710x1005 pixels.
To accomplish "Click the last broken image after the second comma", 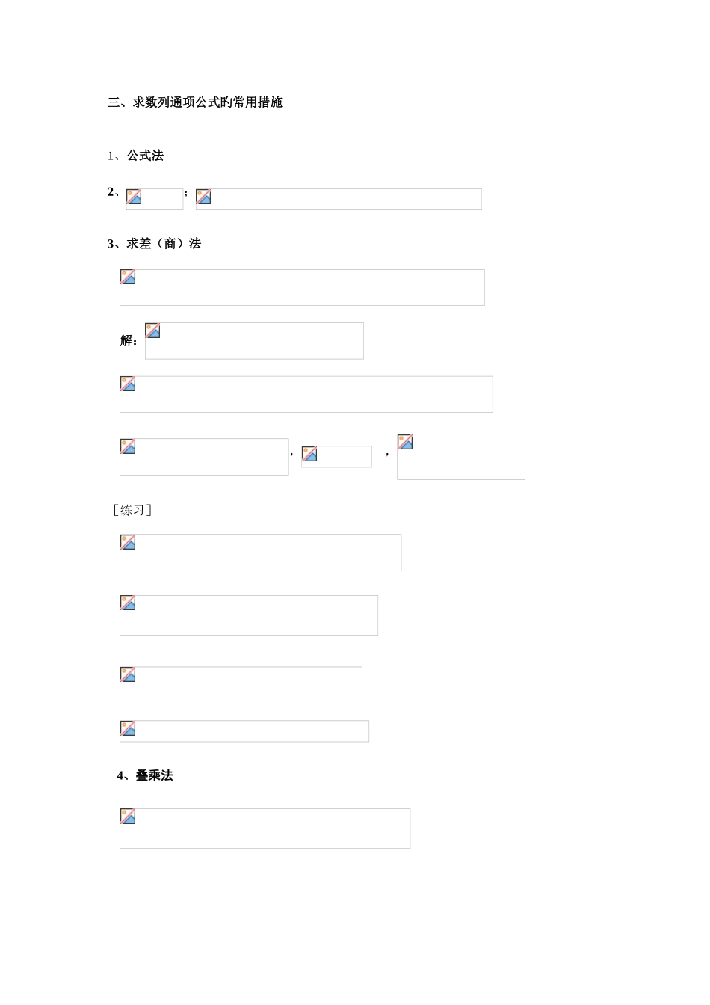I will [x=460, y=457].
